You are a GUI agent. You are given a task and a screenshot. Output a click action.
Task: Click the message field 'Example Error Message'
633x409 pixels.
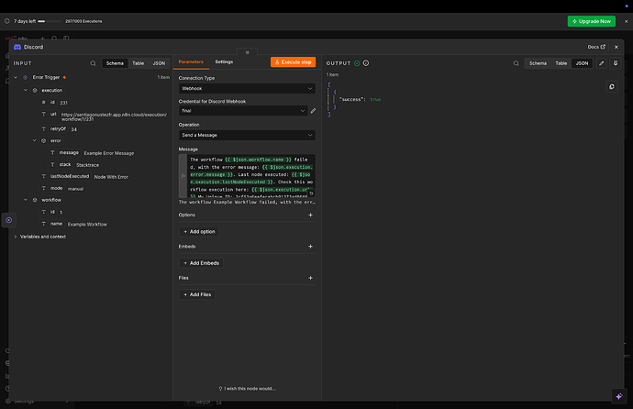point(108,153)
